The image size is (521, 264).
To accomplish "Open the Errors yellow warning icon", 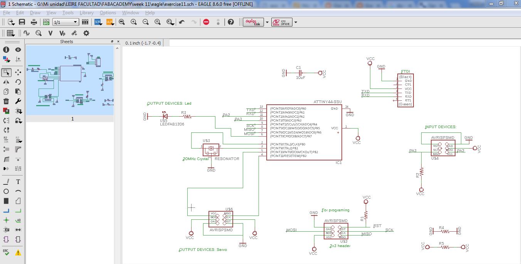I will pos(18,252).
